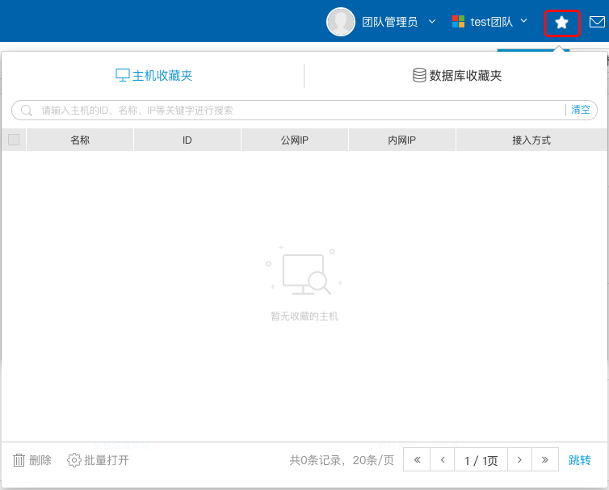Expand the test团队 team dropdown
The image size is (609, 490).
coord(523,22)
